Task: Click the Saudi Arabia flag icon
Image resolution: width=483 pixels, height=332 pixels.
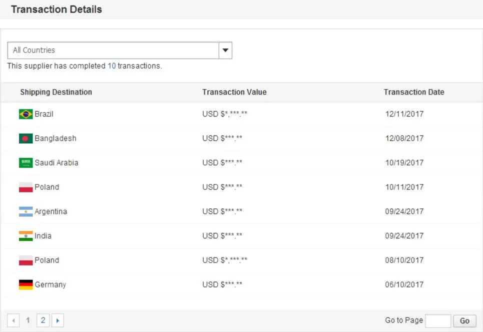Action: click(26, 163)
